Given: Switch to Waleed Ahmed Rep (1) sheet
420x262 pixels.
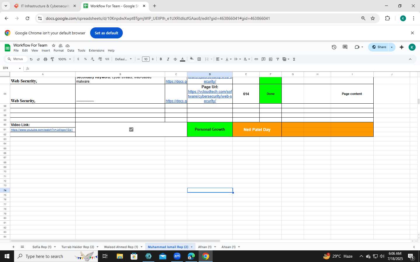Looking at the screenshot, I should pos(121,247).
